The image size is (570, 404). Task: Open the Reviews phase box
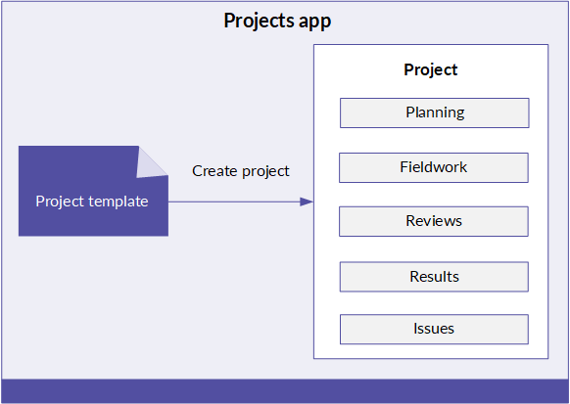(x=434, y=221)
